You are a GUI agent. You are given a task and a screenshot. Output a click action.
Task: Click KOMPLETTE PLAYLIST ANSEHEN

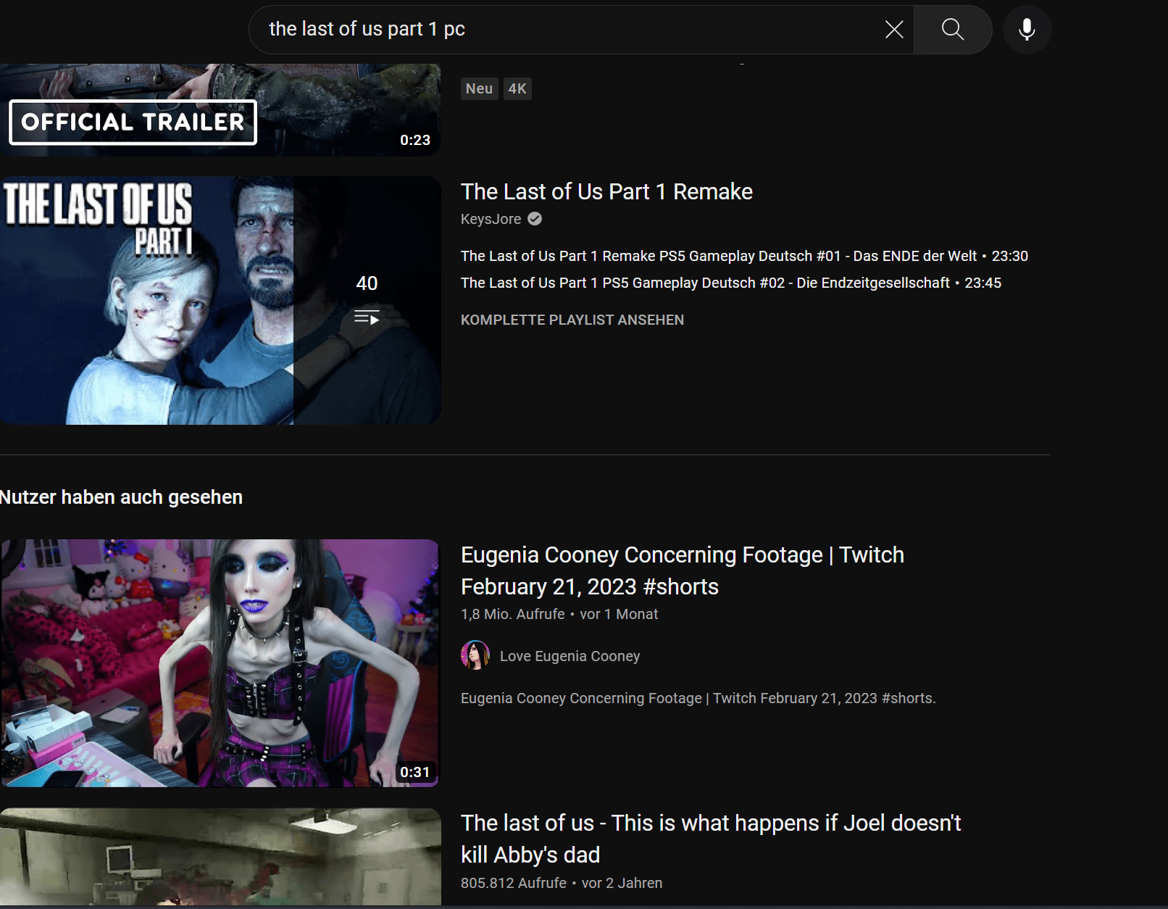click(x=572, y=320)
